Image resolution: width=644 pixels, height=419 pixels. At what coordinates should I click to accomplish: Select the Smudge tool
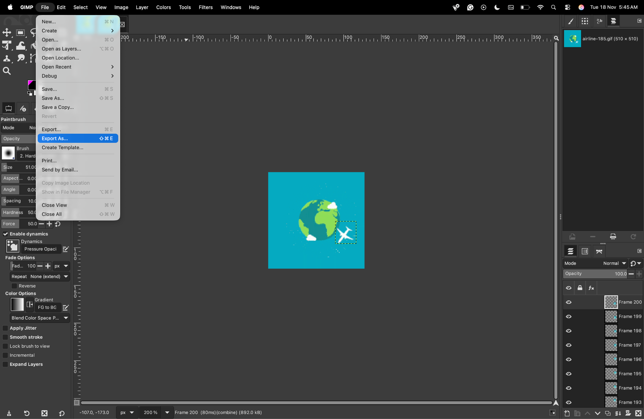(x=21, y=59)
